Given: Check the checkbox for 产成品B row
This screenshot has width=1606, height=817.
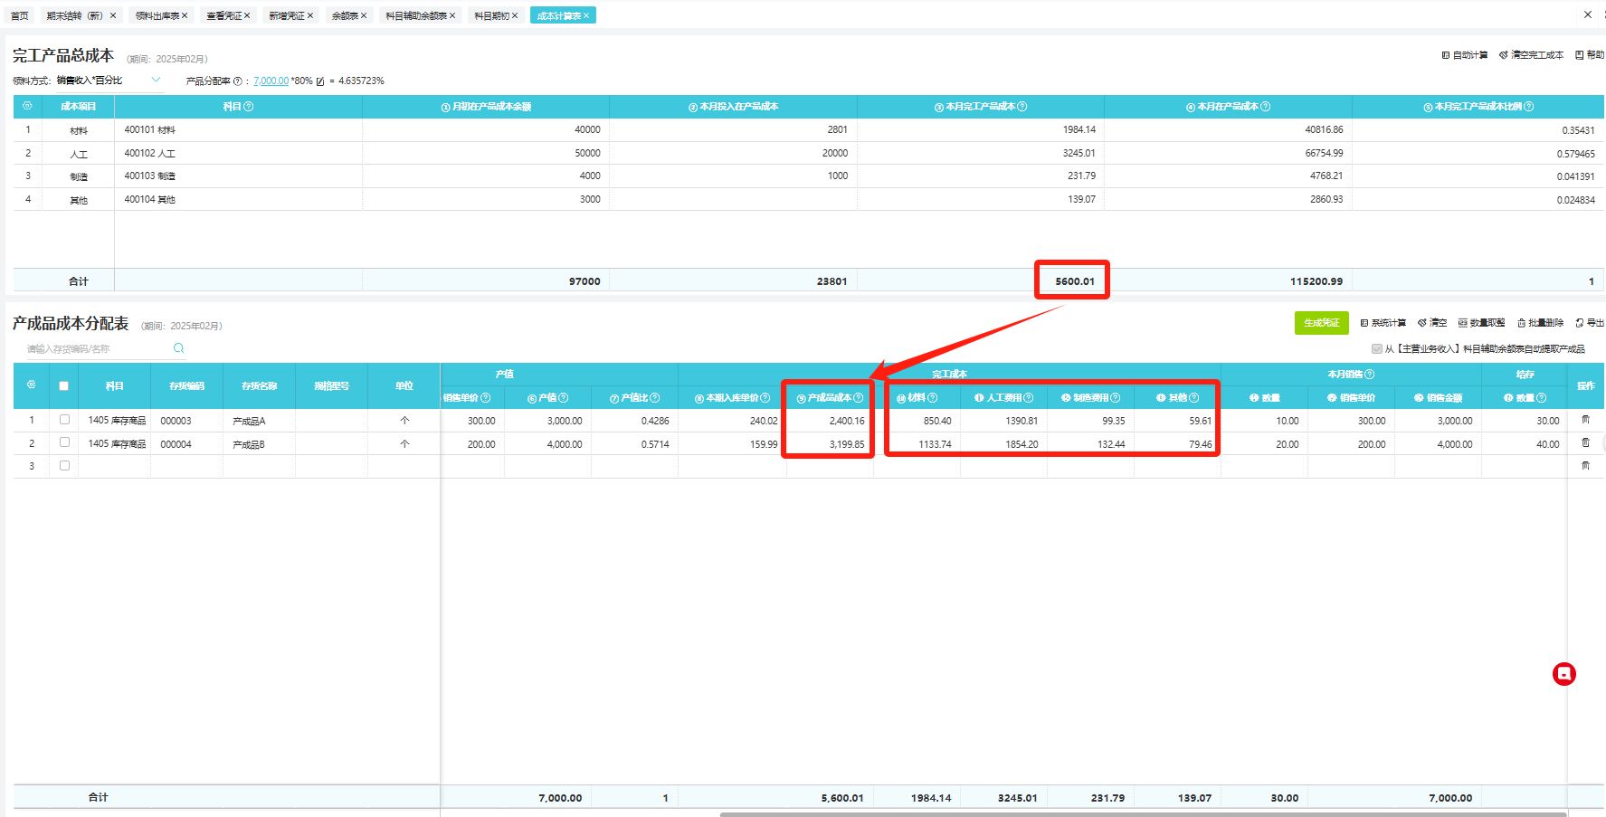Looking at the screenshot, I should pyautogui.click(x=64, y=442).
